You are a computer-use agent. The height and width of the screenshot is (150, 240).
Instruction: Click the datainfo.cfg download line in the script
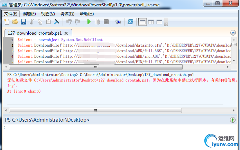124,45
